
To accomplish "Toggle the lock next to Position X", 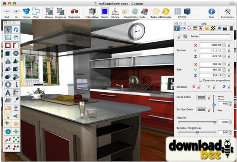I will pos(230,45).
